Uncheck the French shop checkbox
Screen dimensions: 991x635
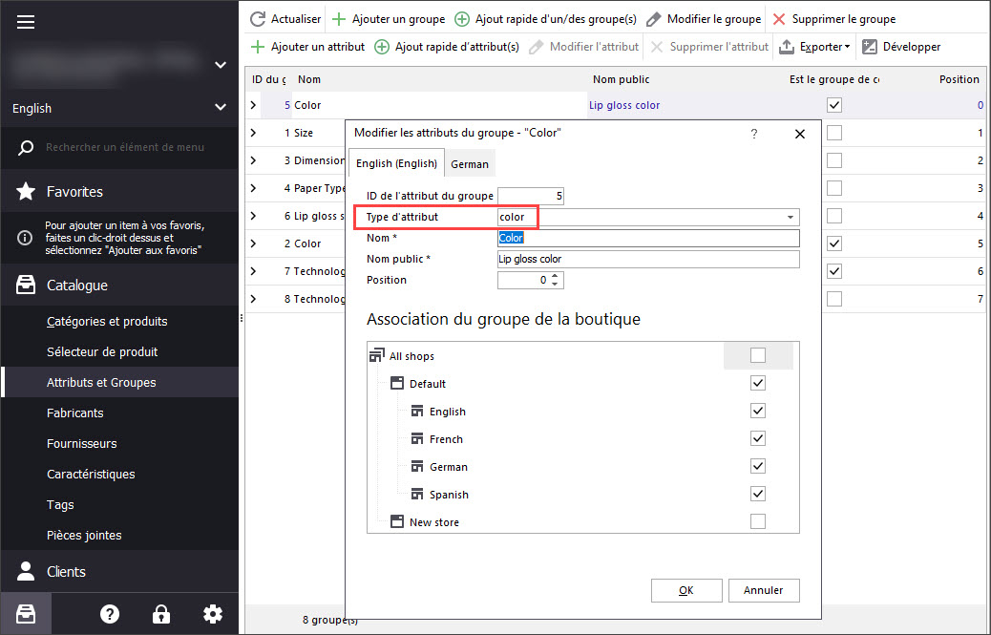pyautogui.click(x=758, y=438)
